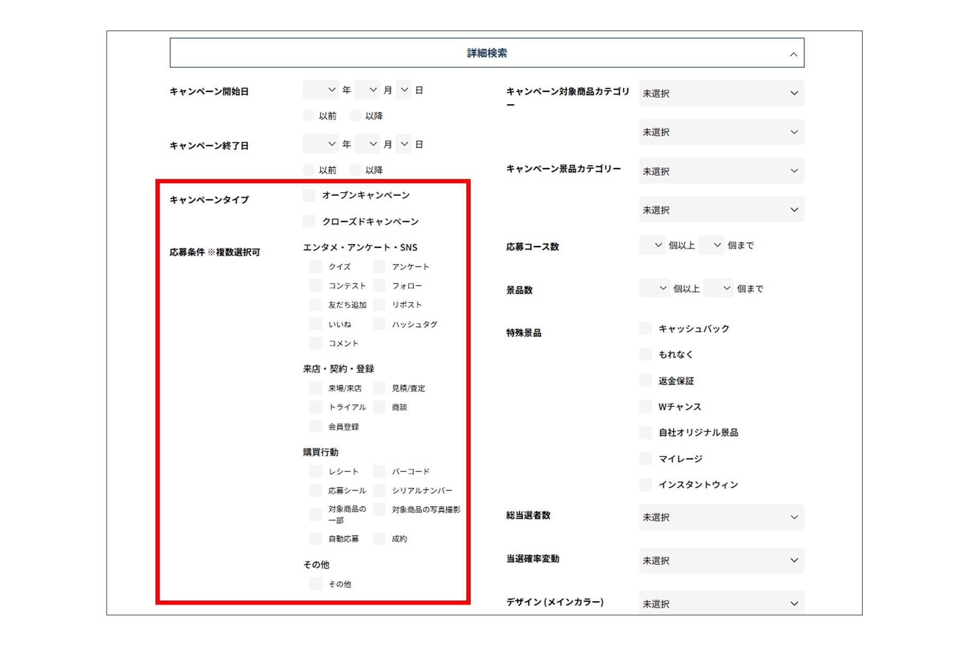Viewport: 969px width, 646px height.
Task: Select the シリアルナンバー checkbox
Action: coord(379,490)
